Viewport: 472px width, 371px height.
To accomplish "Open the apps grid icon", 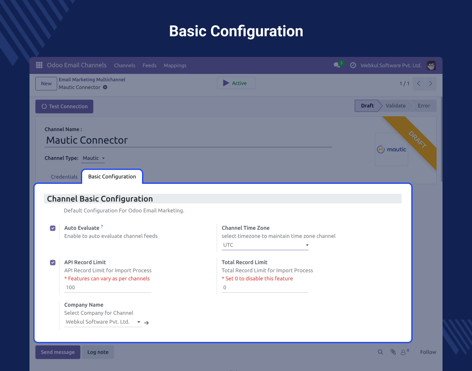I will 39,65.
